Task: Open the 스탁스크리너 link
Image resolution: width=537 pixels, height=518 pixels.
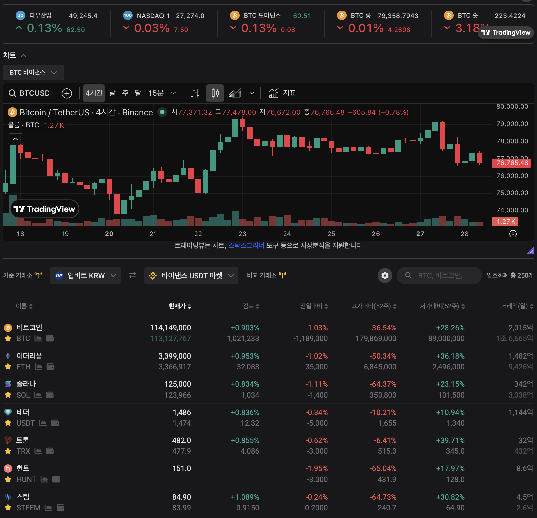Action: click(246, 245)
